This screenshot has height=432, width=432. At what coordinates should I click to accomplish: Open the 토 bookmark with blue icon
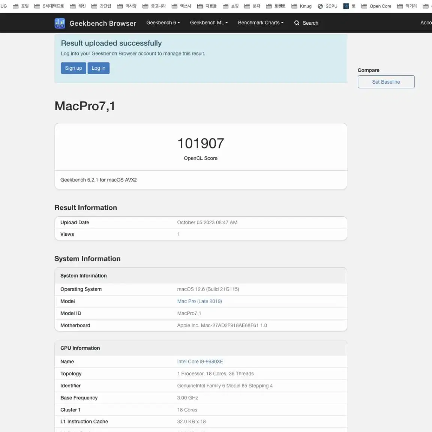tap(349, 6)
